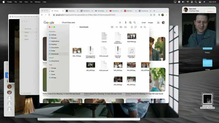Viewport: 219px width, 123px height.
Task: Click Chrome reload button
Action: [x=49, y=15]
